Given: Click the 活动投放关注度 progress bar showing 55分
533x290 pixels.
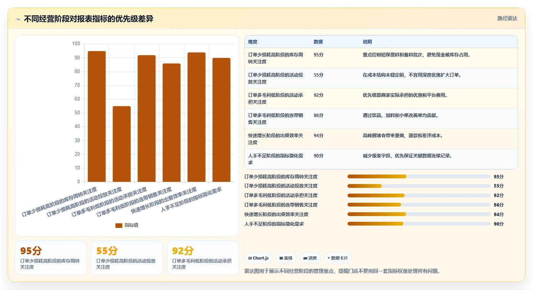Looking at the screenshot, I should point(419,186).
